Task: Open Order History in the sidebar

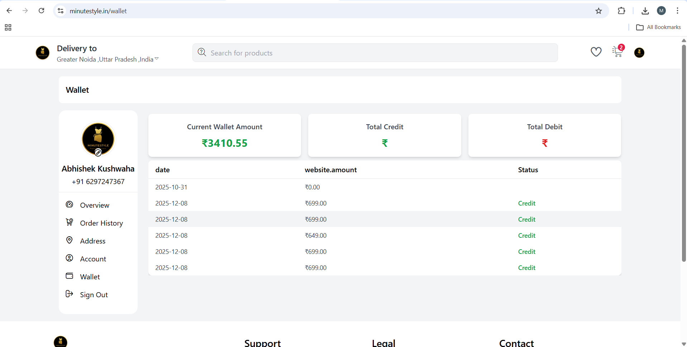Action: (101, 223)
